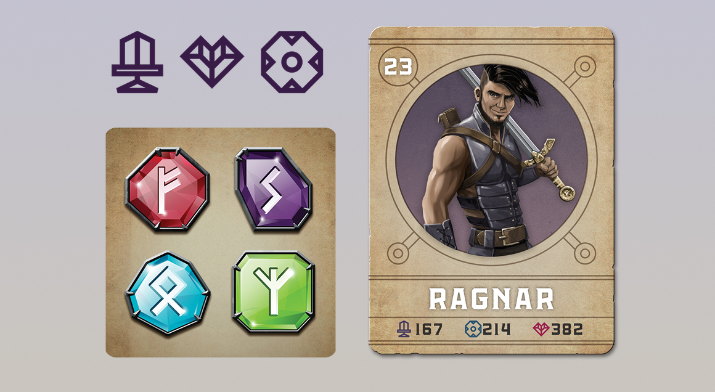Select the red rune gem
Screen dimensions: 715x392
[x=168, y=189]
